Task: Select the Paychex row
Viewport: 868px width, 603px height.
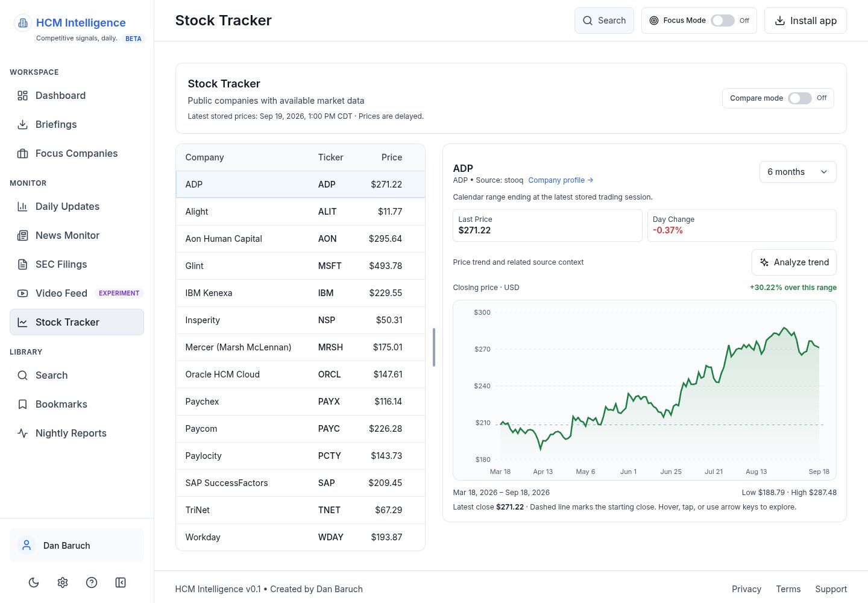Action: coord(300,402)
